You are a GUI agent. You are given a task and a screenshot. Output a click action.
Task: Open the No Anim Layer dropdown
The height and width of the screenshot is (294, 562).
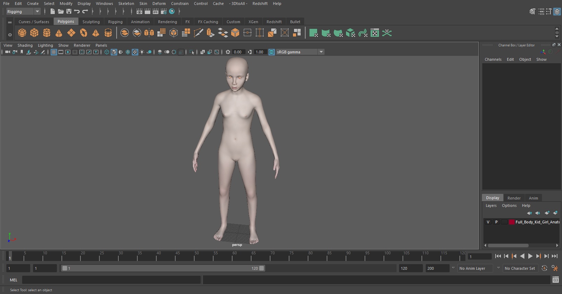point(475,268)
